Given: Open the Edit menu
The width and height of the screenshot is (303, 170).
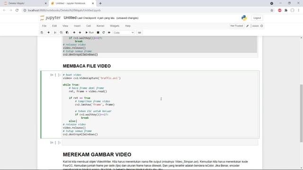Looking at the screenshot, I should [54, 26].
